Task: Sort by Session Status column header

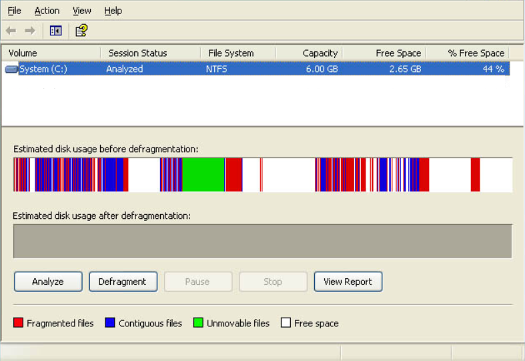Action: tap(151, 53)
